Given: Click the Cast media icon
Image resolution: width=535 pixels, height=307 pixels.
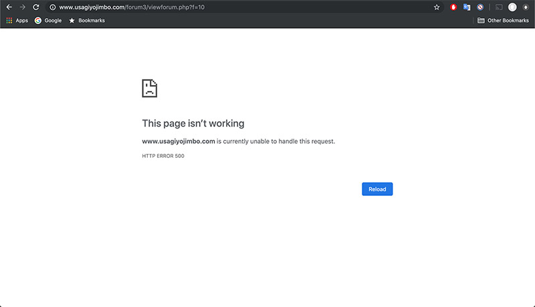Looking at the screenshot, I should [499, 7].
